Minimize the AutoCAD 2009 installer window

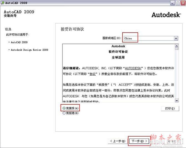pyautogui.click(x=172, y=3)
